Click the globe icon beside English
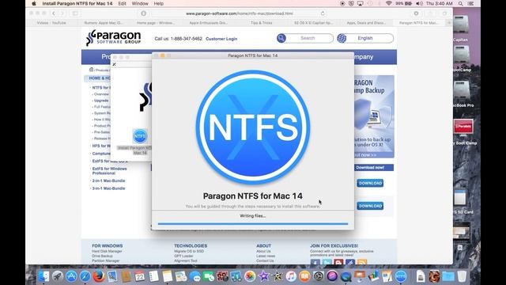The height and width of the screenshot is (285, 506). click(342, 38)
